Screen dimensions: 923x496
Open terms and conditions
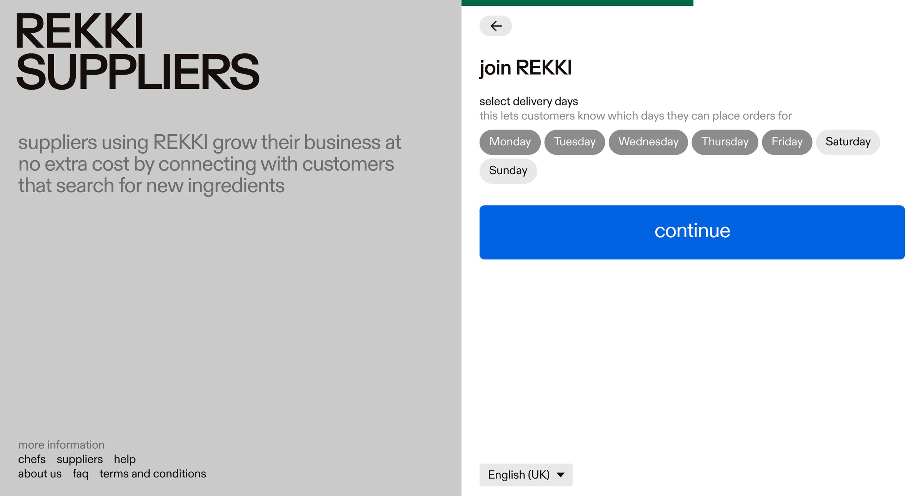153,474
